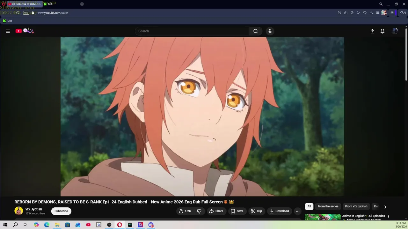Open Microsoft Store from taskbar
The height and width of the screenshot is (229, 408).
tap(68, 225)
